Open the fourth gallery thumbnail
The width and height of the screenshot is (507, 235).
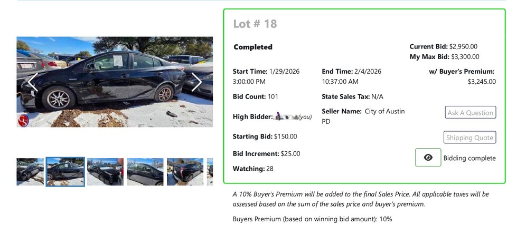click(145, 172)
